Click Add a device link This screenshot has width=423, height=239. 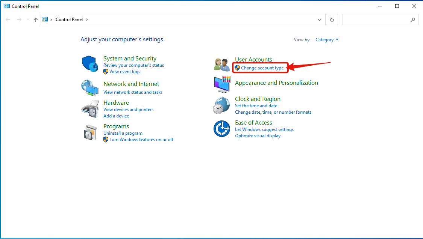tap(116, 116)
